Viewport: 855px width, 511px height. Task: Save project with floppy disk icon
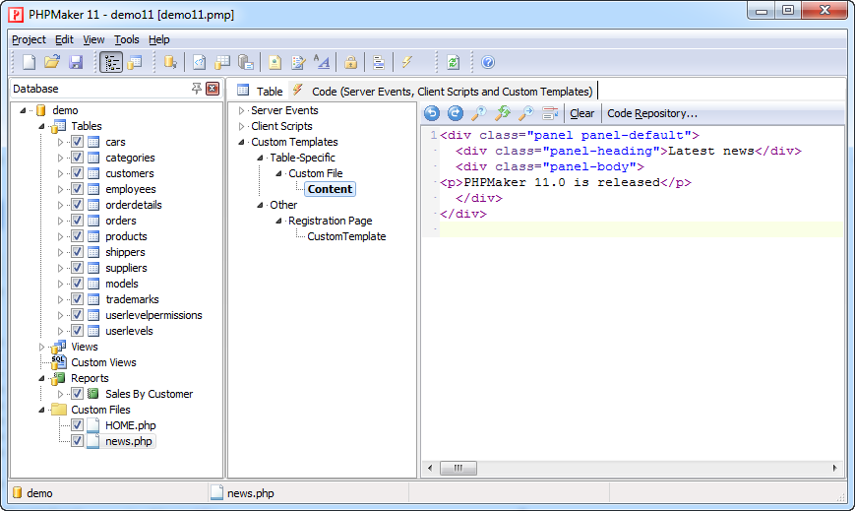(x=76, y=62)
